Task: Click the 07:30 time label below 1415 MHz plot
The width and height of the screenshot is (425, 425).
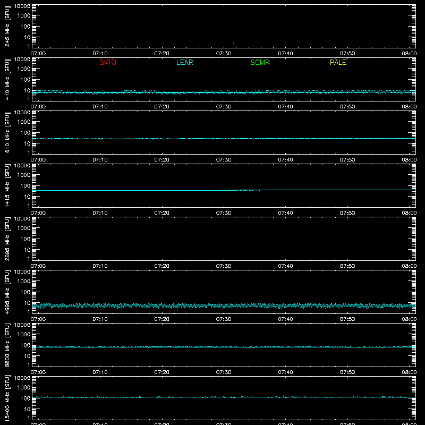Action: (x=224, y=213)
